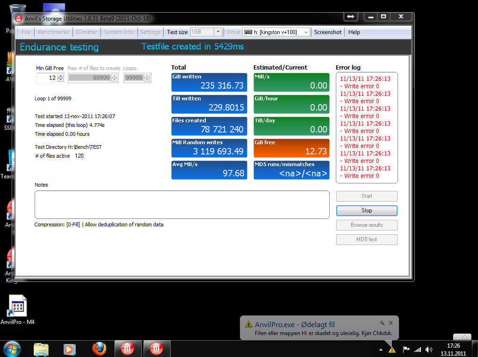
Task: Click the MD5 test button
Action: (x=367, y=239)
